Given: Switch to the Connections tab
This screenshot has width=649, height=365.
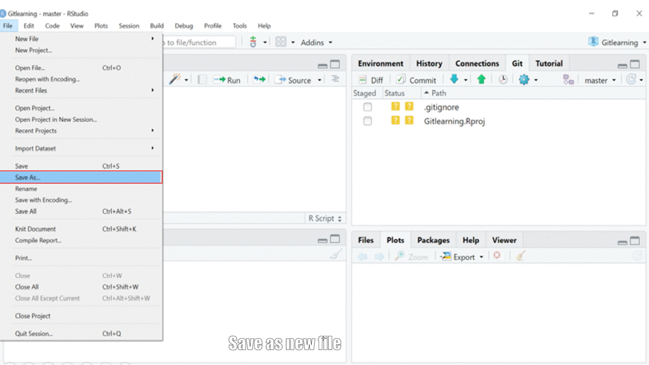Looking at the screenshot, I should 477,63.
